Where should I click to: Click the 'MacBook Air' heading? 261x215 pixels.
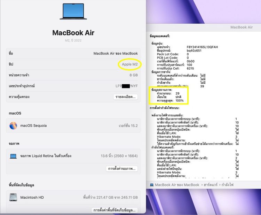tap(73, 33)
